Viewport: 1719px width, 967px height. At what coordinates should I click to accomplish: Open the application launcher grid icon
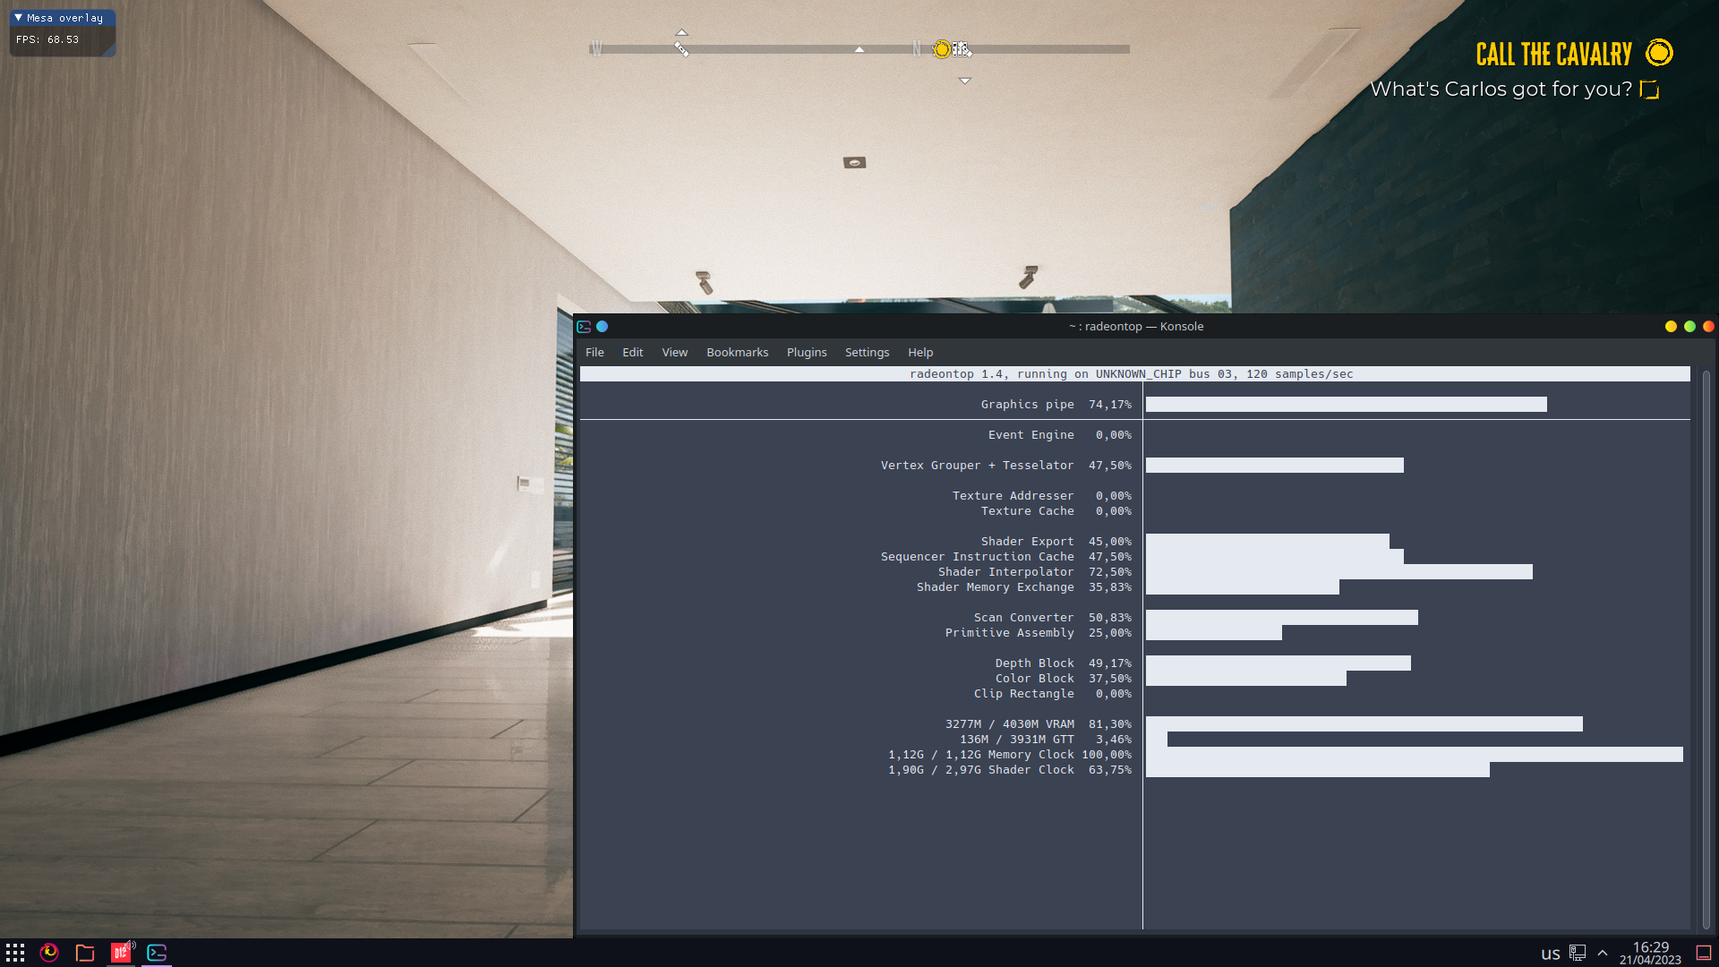tap(15, 953)
